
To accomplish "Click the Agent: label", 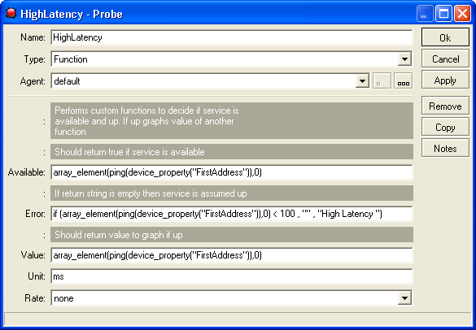I will click(x=33, y=81).
